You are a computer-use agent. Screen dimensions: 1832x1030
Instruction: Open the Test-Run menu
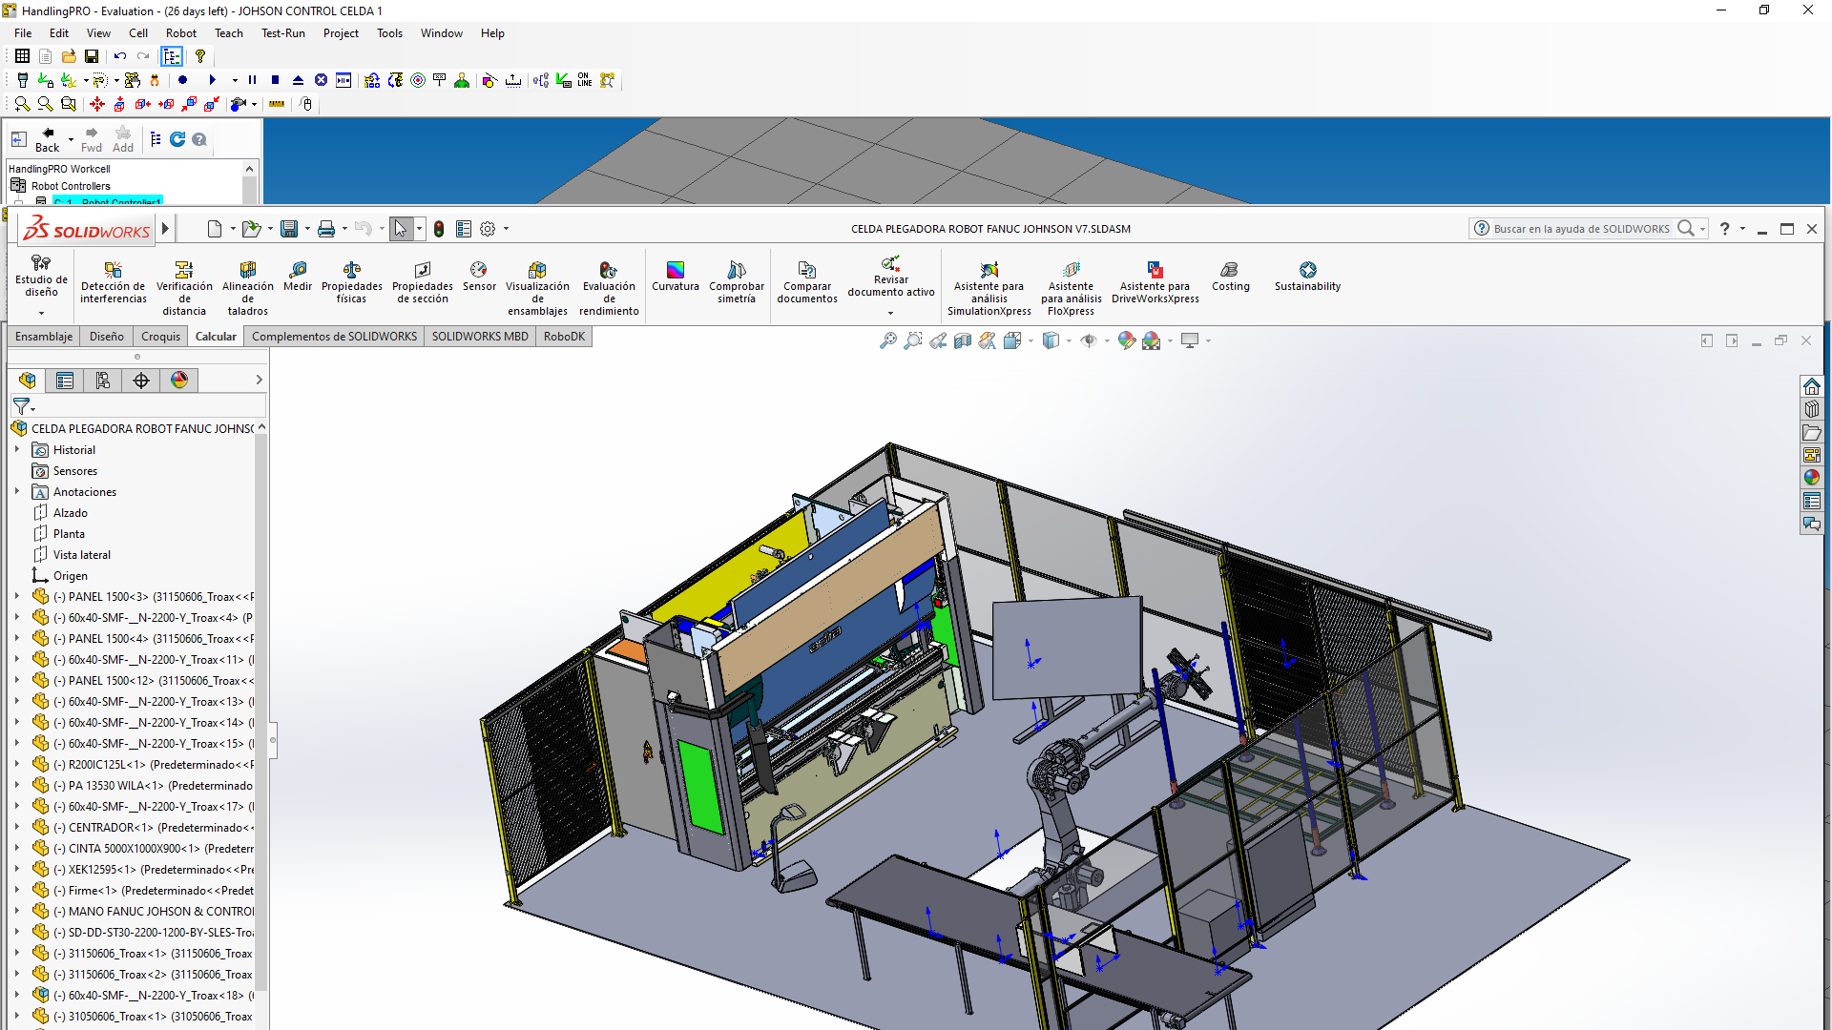[282, 33]
